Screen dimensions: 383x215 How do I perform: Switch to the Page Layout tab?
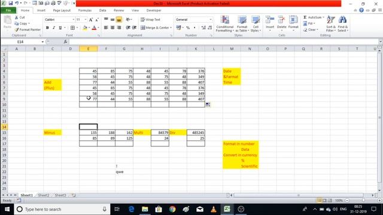pyautogui.click(x=62, y=11)
